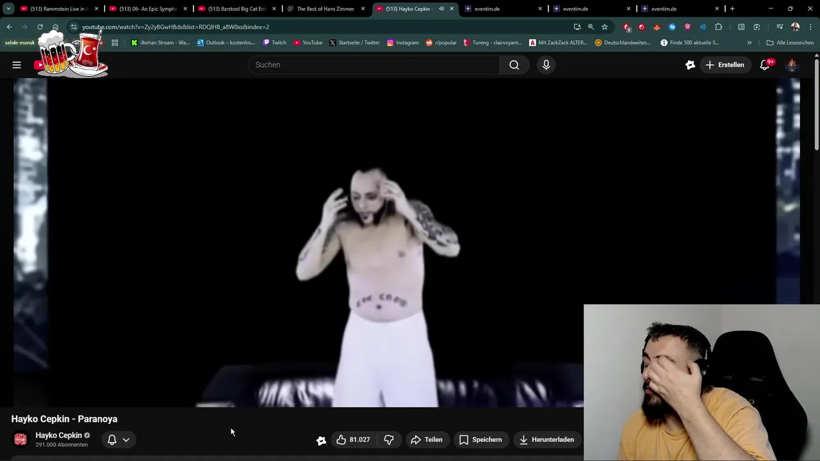Click the search magnifier button
The image size is (820, 461).
(514, 65)
